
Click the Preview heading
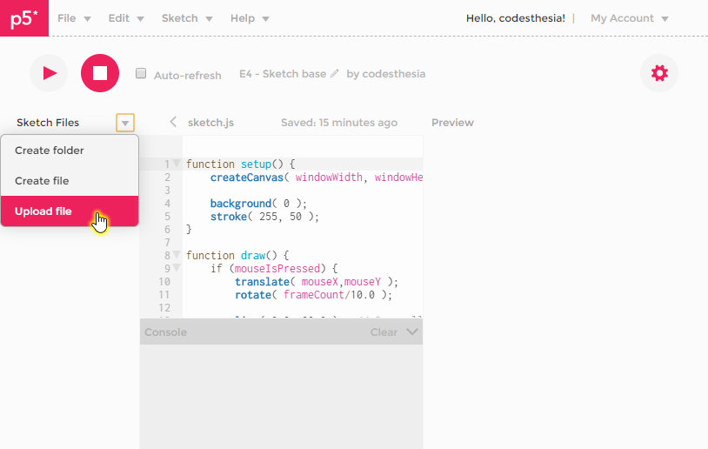coord(452,123)
